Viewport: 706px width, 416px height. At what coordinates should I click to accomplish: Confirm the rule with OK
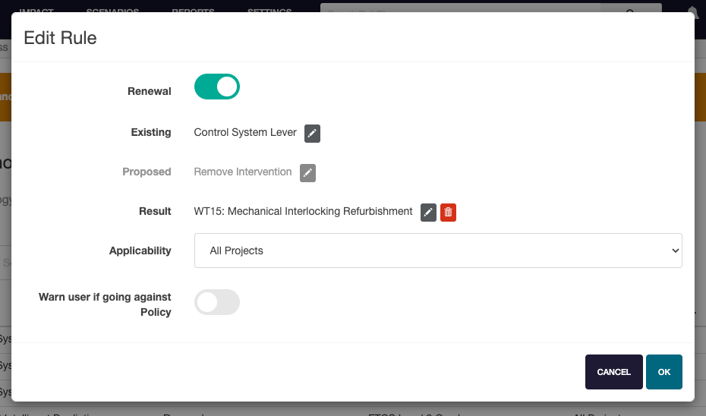(663, 372)
